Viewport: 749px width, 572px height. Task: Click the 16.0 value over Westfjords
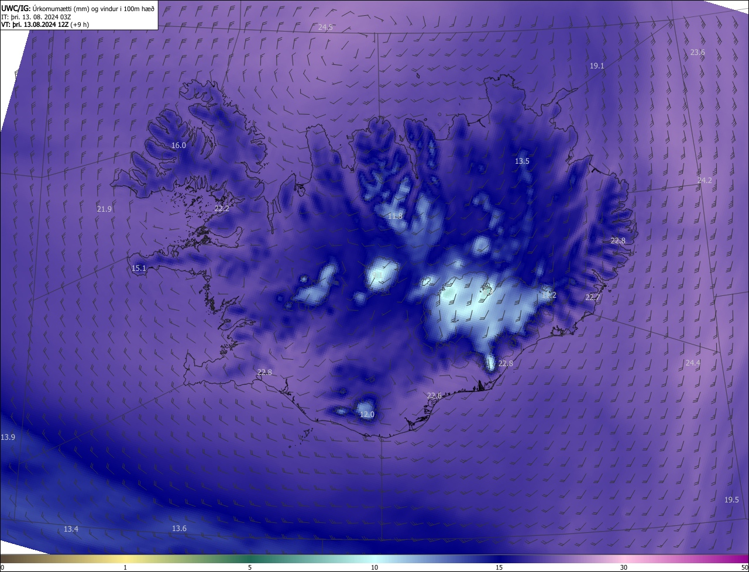point(178,146)
